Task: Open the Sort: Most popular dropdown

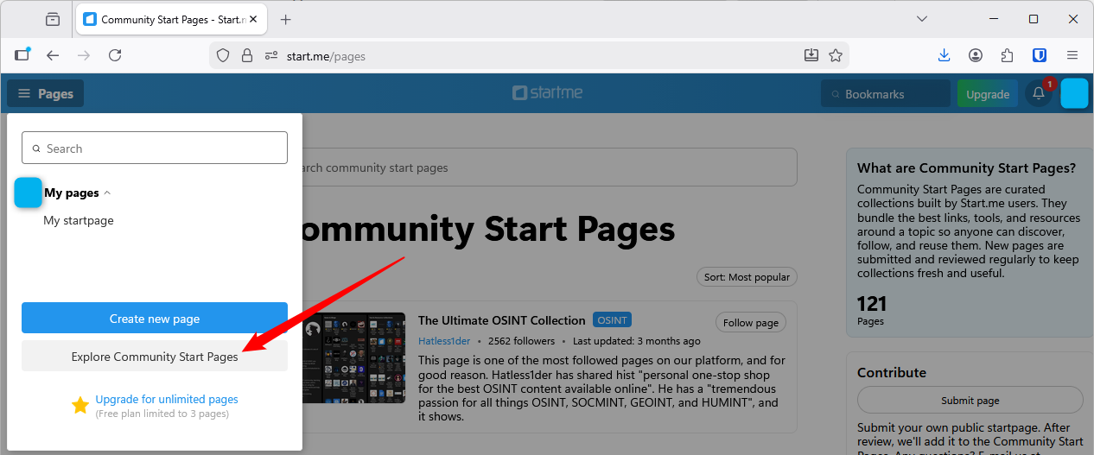Action: point(747,277)
